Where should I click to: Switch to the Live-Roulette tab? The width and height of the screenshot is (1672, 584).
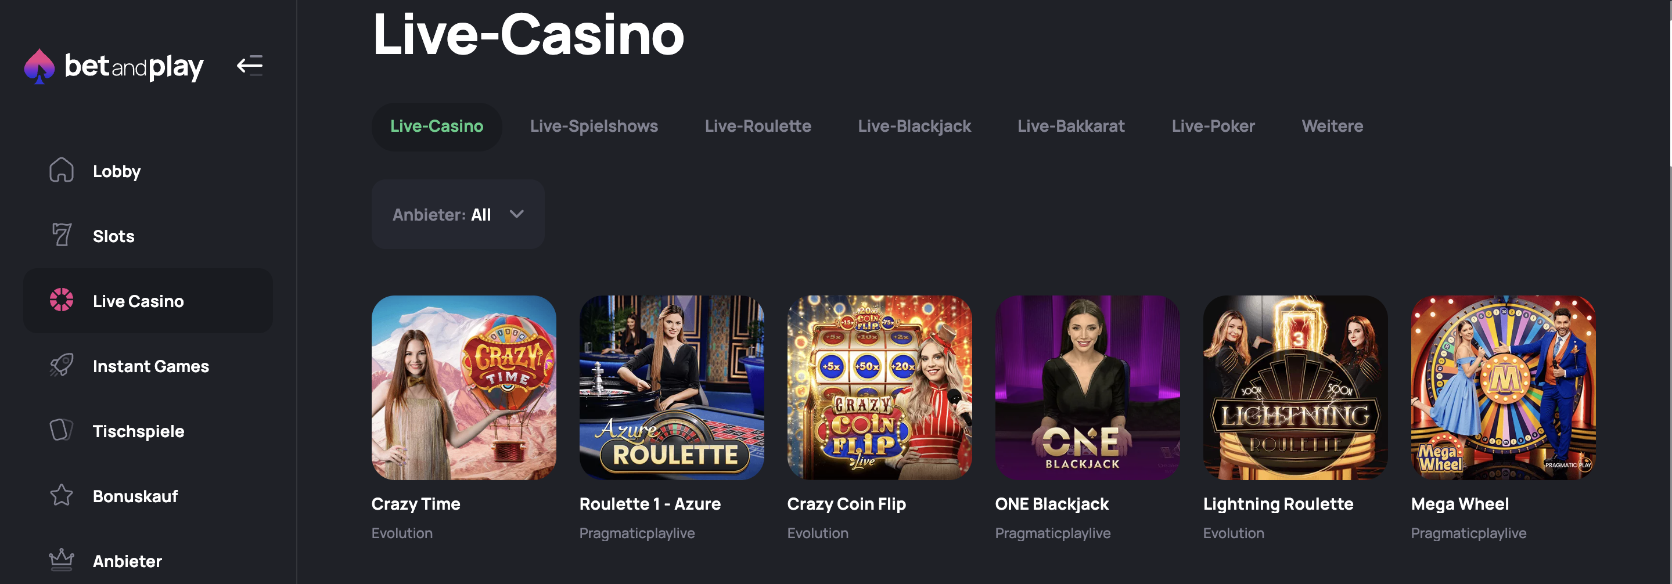(757, 127)
